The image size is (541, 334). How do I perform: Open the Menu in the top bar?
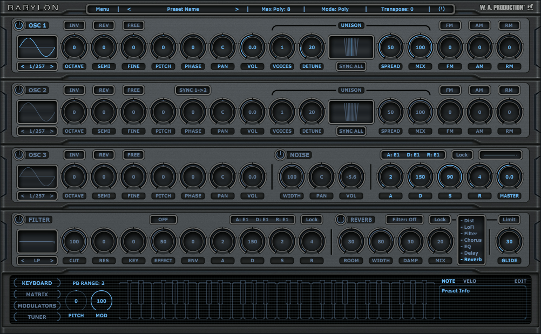[x=102, y=9]
